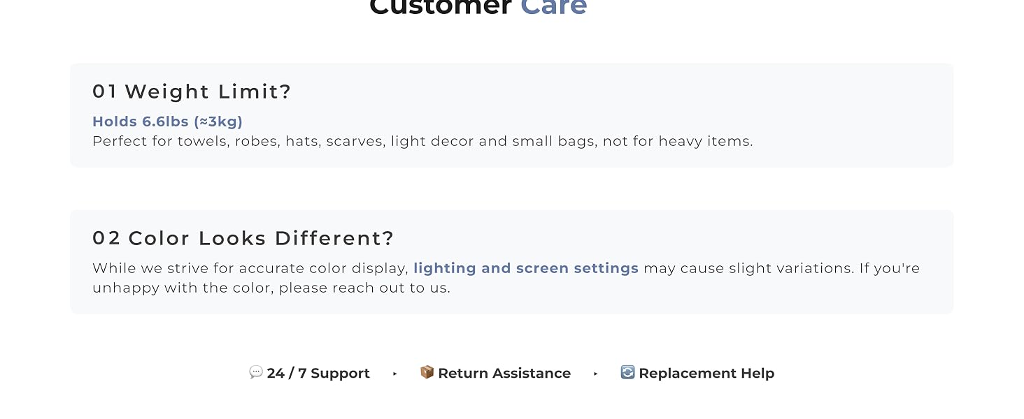Click the speech bubble support icon

(256, 372)
